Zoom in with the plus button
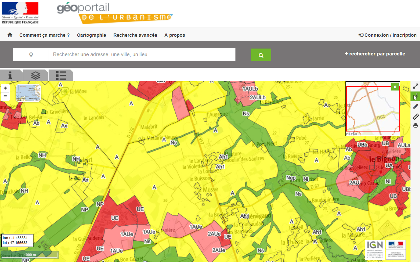 coord(5,88)
